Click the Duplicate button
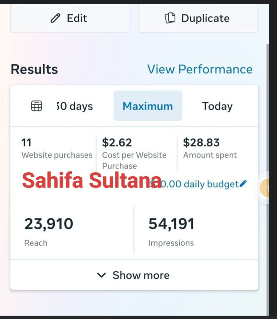Image resolution: width=277 pixels, height=319 pixels. 198,18
